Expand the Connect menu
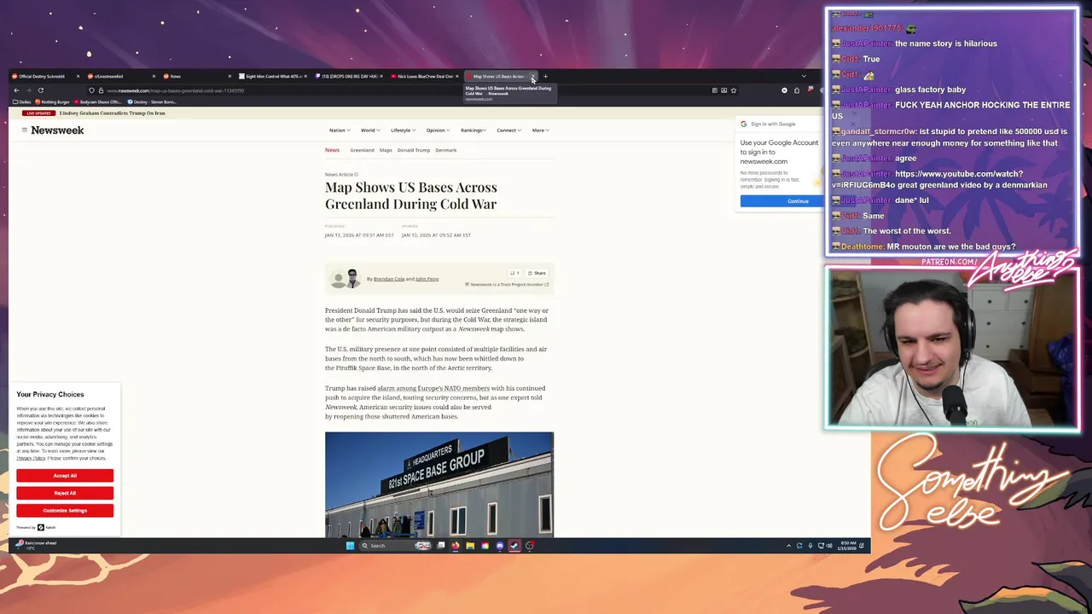This screenshot has width=1092, height=614. [508, 130]
